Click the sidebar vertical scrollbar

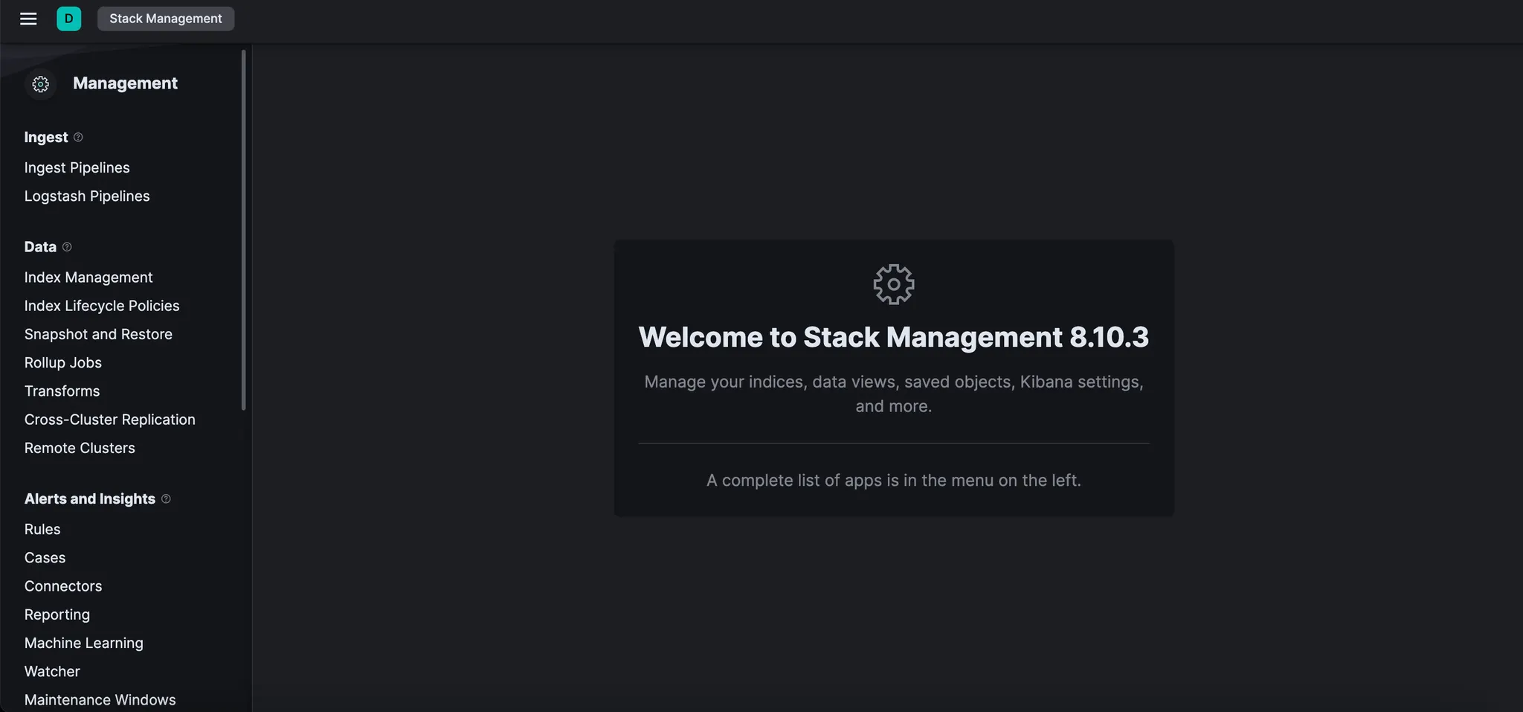tap(243, 229)
